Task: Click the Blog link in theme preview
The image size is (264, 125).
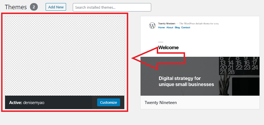Action: 177,28
